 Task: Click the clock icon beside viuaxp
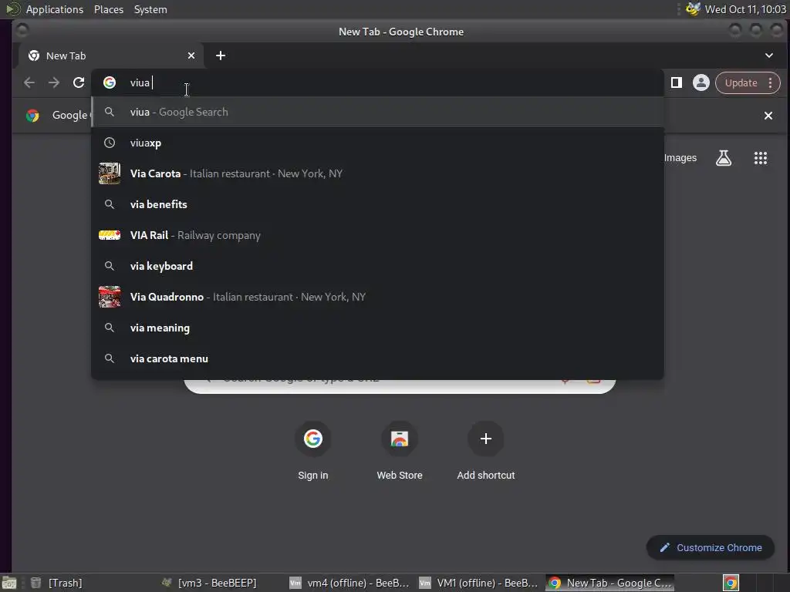coord(110,143)
